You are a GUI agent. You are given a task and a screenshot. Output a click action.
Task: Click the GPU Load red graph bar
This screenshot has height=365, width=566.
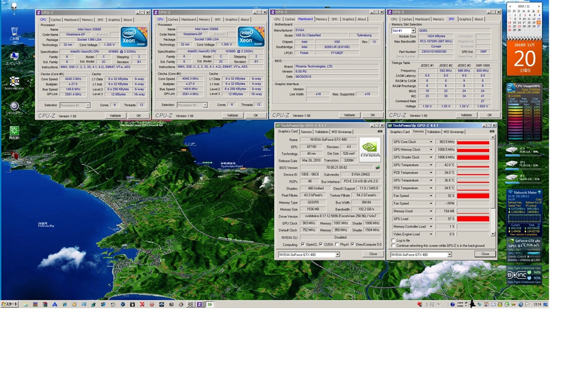[x=473, y=219]
